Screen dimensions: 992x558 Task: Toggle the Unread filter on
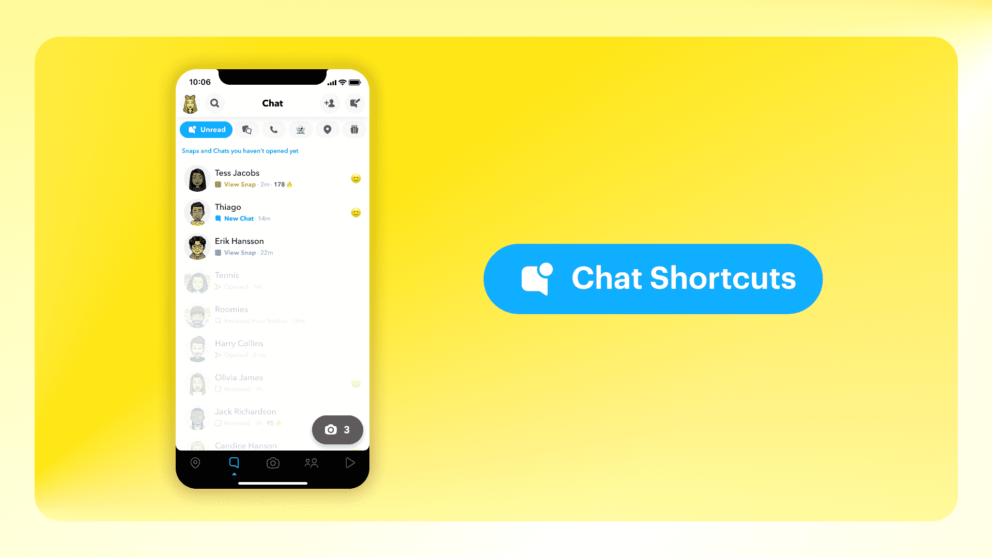(x=206, y=129)
